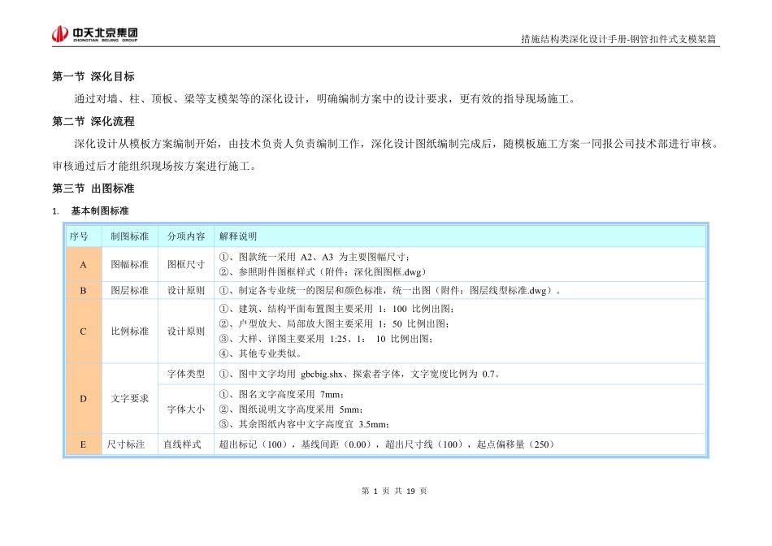Image resolution: width=772 pixels, height=546 pixels.
Task: Click the table header 制图标准
Action: [x=128, y=236]
